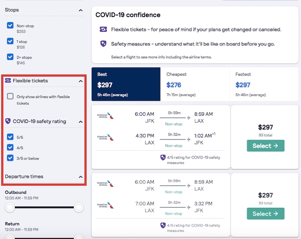Viewport: 301px width, 239px height.
Task: Click American Airlines logo on first card's 6:00 AM flight
Action: point(105,116)
